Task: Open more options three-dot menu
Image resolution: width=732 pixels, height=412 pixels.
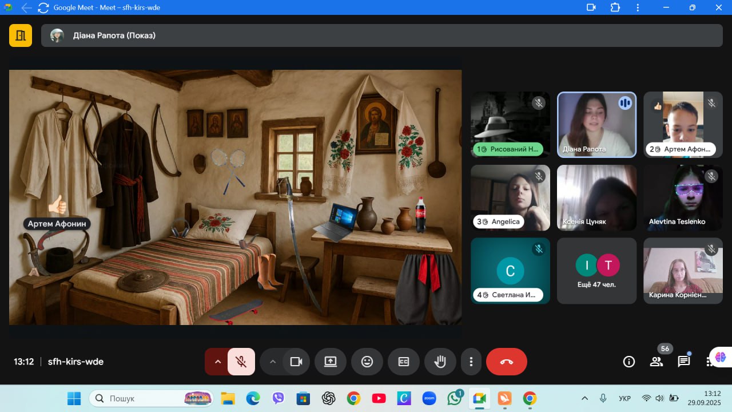Action: 471,362
